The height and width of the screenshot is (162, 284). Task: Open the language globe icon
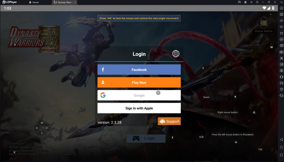(176, 54)
